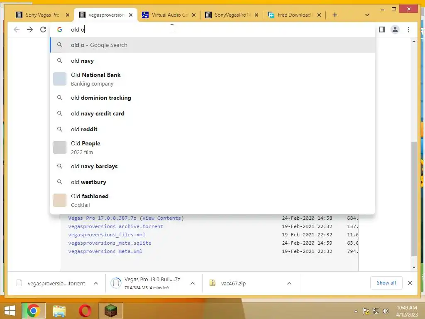Switch to the SonyVegasPro14 tab
425x319 pixels.
click(232, 15)
